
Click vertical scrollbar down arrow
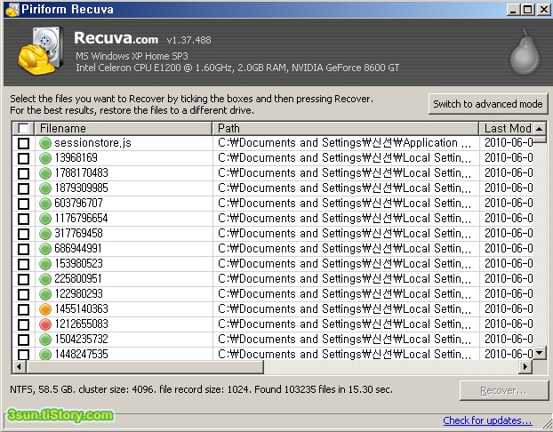point(540,352)
